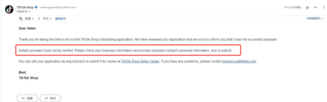Click the translate icon in the translation bar
This screenshot has width=327, height=102.
click(21, 19)
